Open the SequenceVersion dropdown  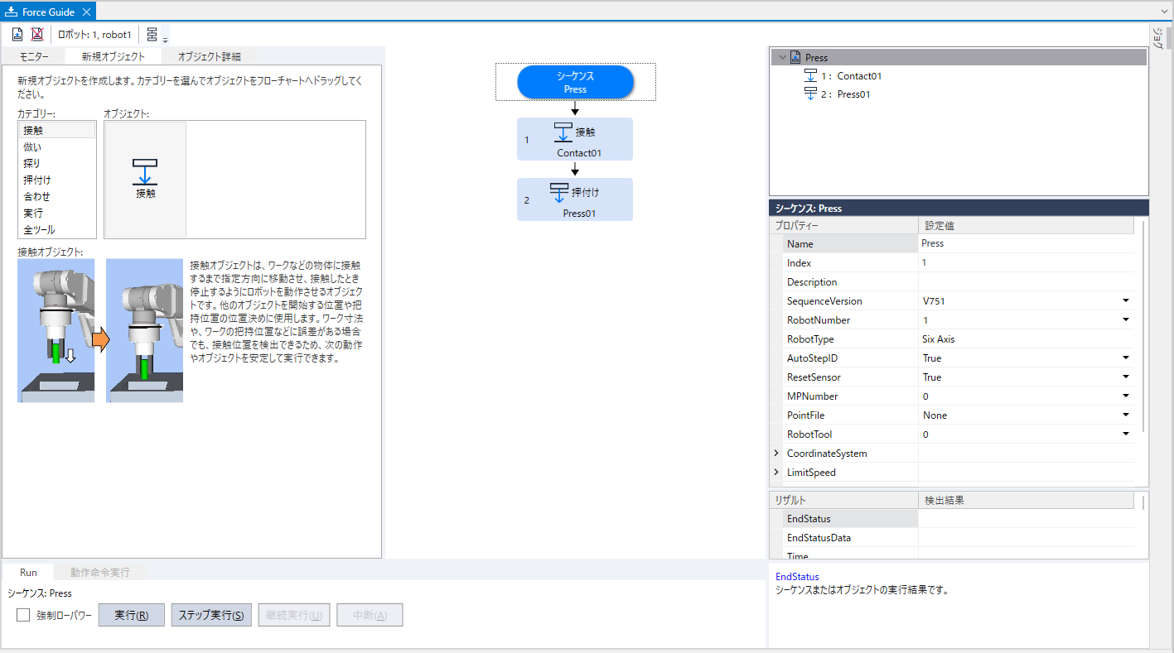[x=1126, y=301]
